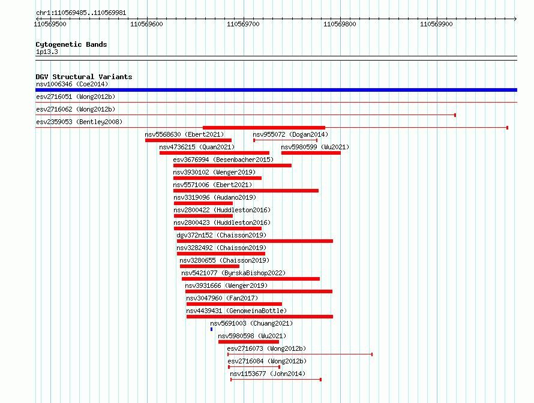
Task: Click the red bar under nsv4736215
Action: click(x=215, y=153)
